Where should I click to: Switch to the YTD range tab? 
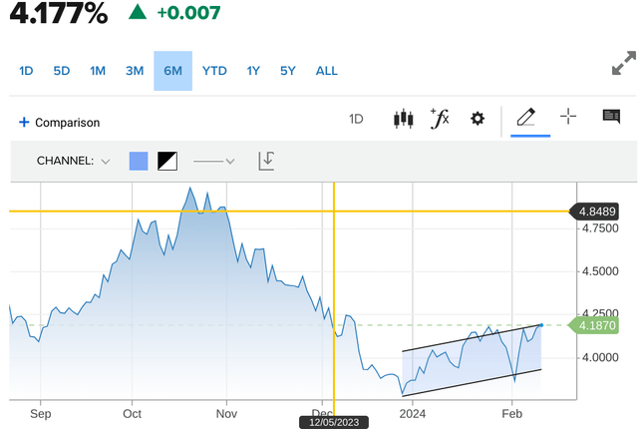pos(214,71)
